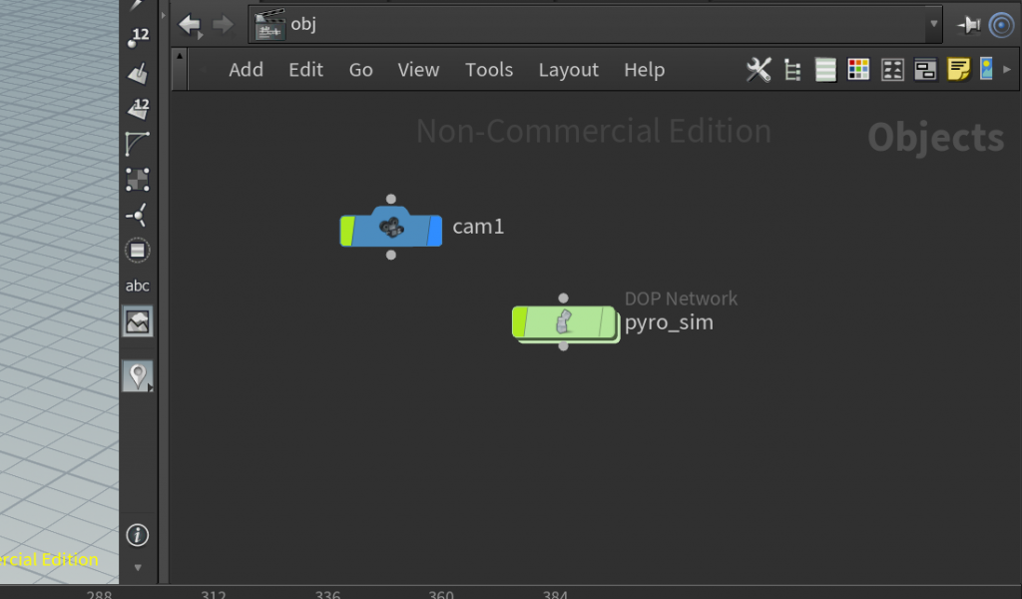Image resolution: width=1022 pixels, height=599 pixels.
Task: Click the cam1 input connector dot
Action: pos(391,199)
